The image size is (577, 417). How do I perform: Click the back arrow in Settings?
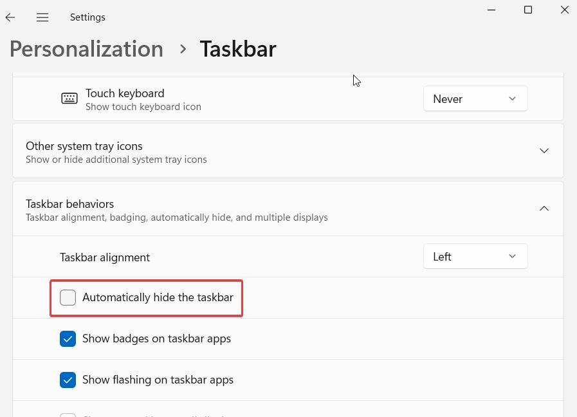[x=10, y=17]
